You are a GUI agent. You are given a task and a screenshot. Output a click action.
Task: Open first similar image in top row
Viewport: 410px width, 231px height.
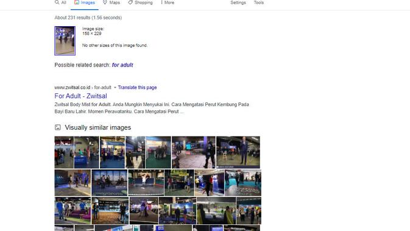tap(64, 152)
